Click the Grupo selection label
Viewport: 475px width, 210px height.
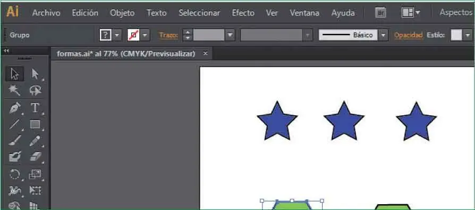19,35
